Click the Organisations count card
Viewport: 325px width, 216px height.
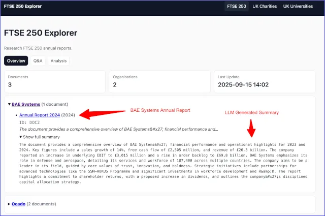pyautogui.click(x=159, y=81)
